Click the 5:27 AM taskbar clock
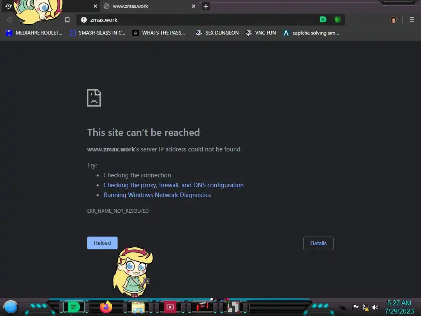Image resolution: width=421 pixels, height=316 pixels. pos(399,303)
